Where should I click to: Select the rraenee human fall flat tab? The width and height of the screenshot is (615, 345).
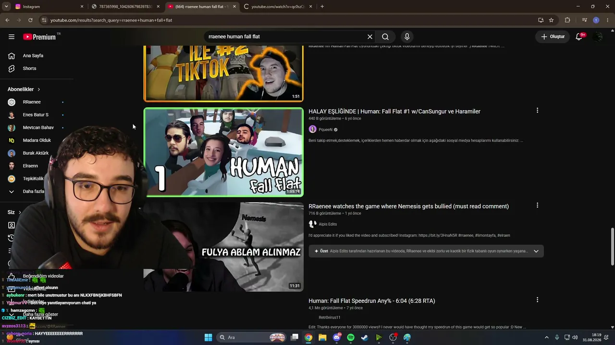click(x=202, y=7)
